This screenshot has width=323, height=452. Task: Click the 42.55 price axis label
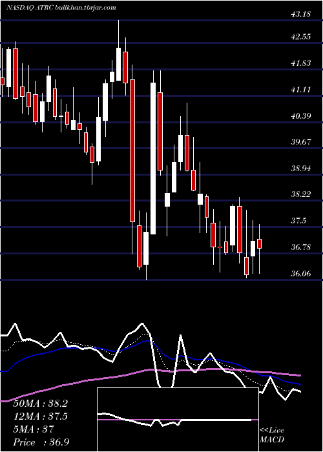[x=301, y=37]
